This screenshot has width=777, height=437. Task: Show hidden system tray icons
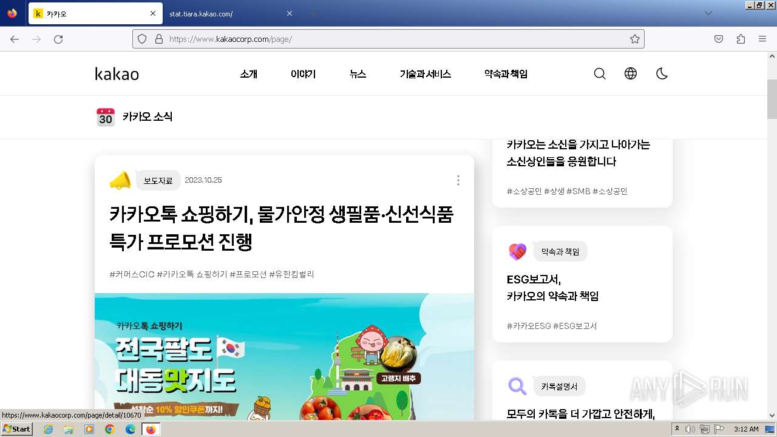click(677, 429)
